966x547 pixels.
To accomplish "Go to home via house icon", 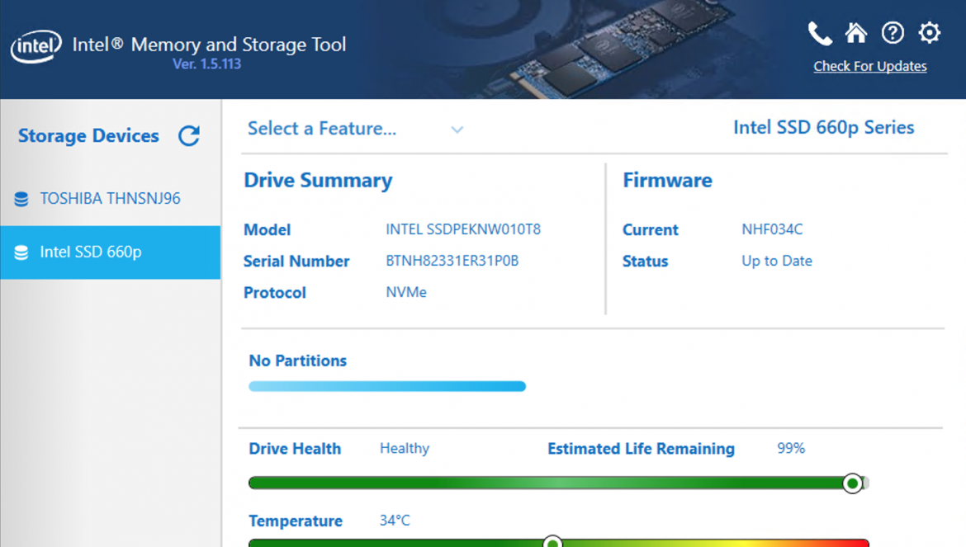I will click(x=855, y=33).
